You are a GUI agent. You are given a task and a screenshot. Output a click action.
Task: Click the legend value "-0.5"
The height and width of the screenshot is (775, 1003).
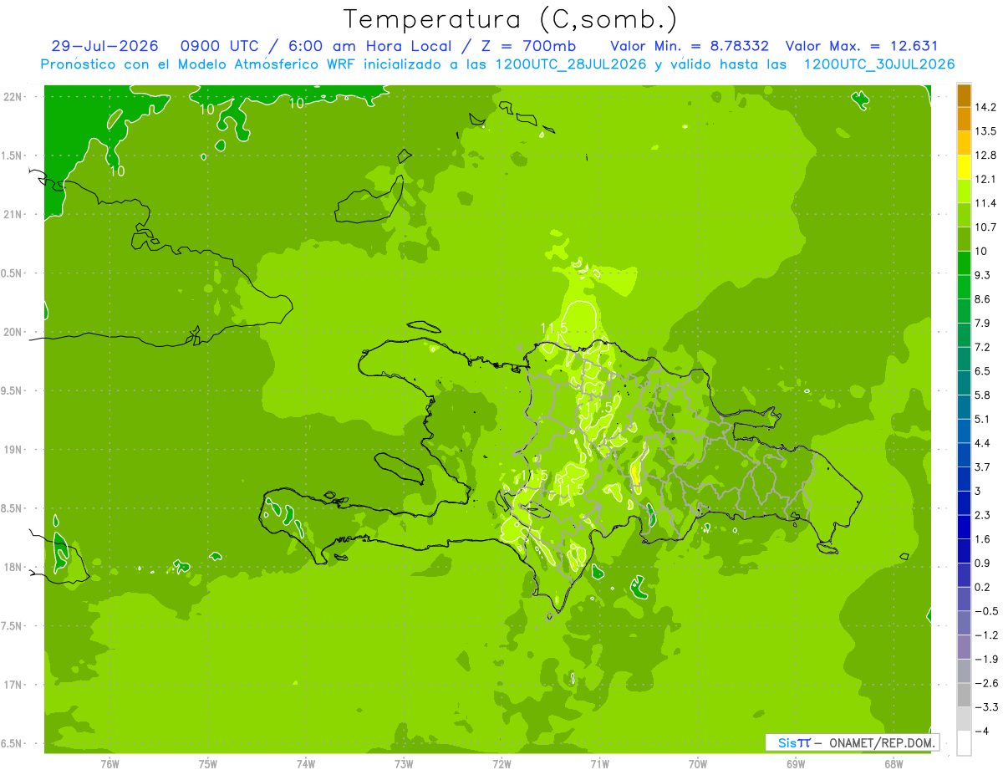click(x=985, y=611)
